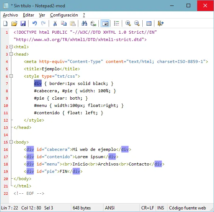214x212 pixels.
Task: Open the ? help menu
Action: click(84, 15)
